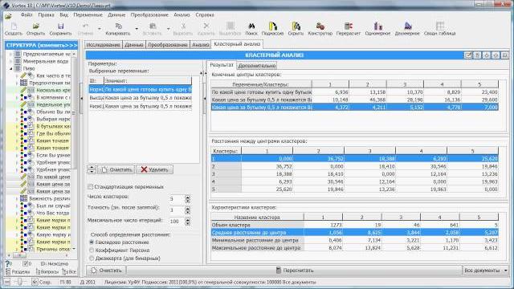
Task: Open Поиск binoculars search tool
Action: coord(251,26)
